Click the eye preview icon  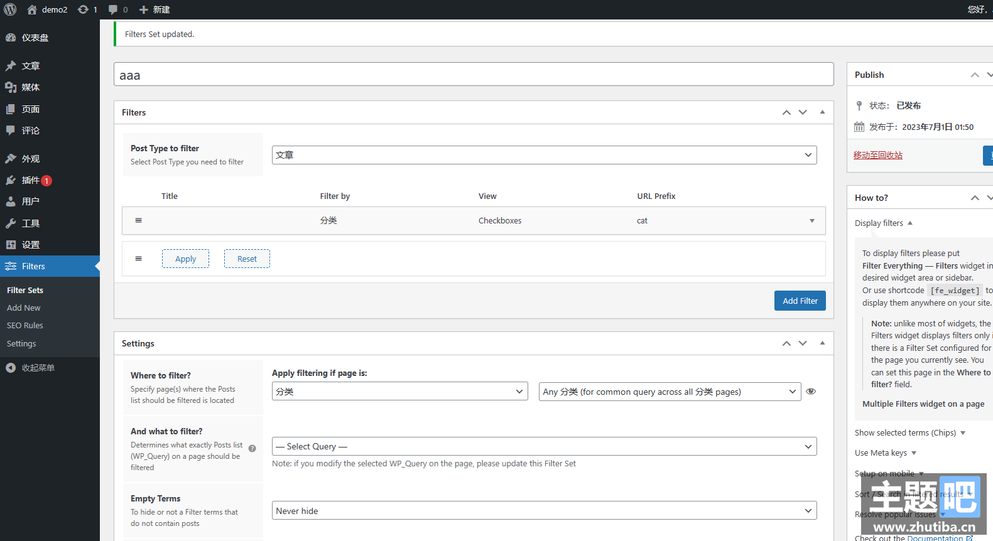click(811, 391)
